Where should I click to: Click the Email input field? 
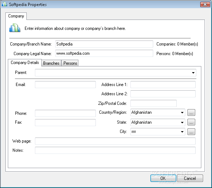coord(65,85)
